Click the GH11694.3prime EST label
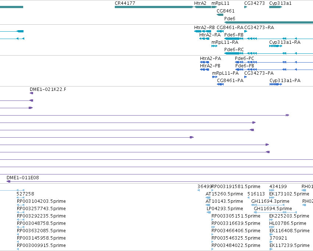313x251 pixels. 270,201
